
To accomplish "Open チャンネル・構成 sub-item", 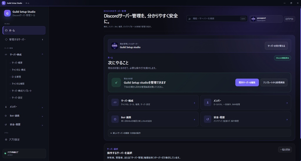I will [19, 70].
